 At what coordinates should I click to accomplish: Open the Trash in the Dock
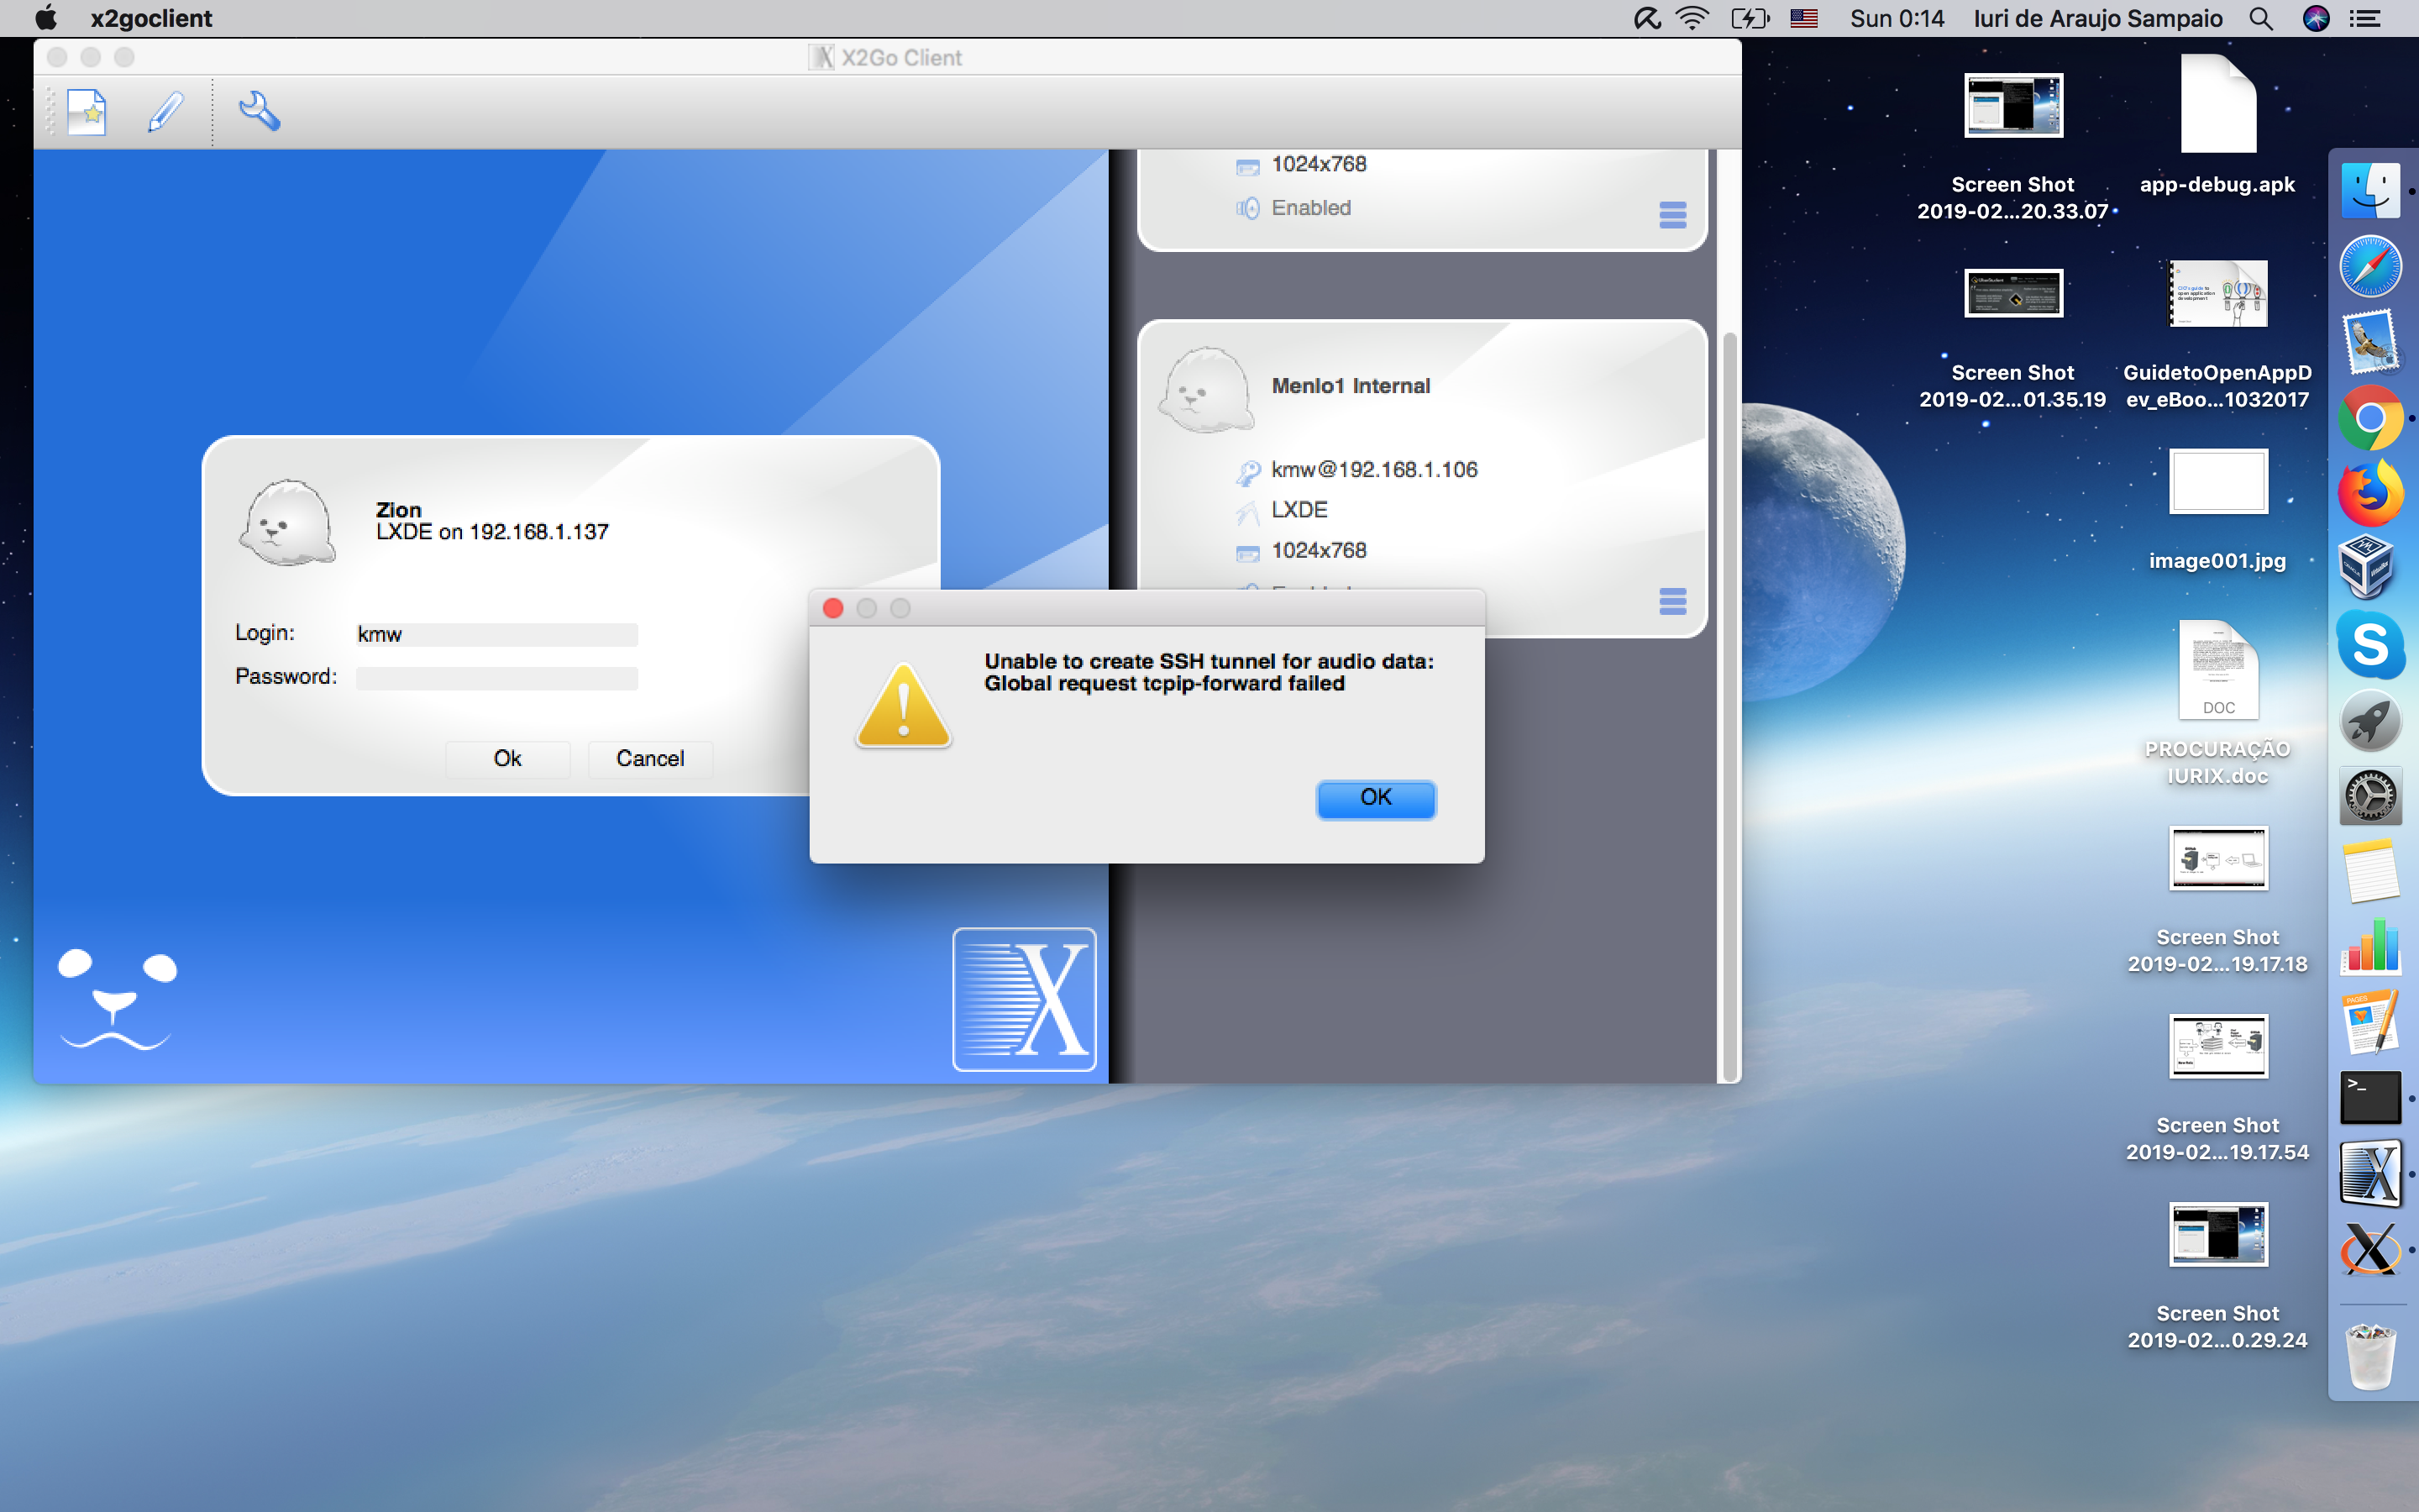coord(2370,1357)
